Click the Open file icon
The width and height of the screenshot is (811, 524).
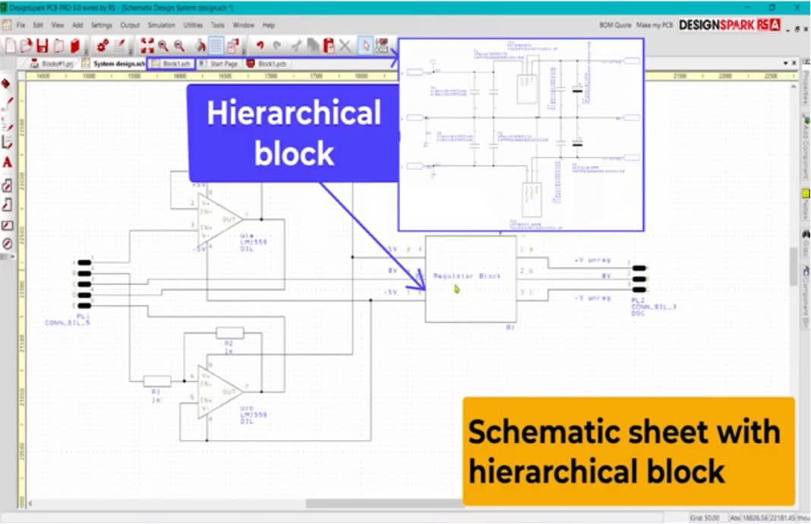25,46
